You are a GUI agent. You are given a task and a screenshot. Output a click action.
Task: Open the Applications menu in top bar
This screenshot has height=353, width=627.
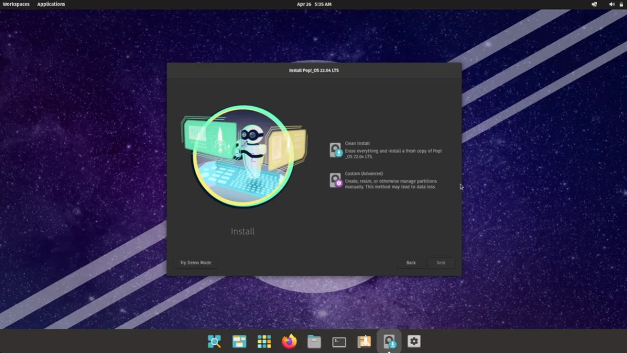tap(51, 4)
